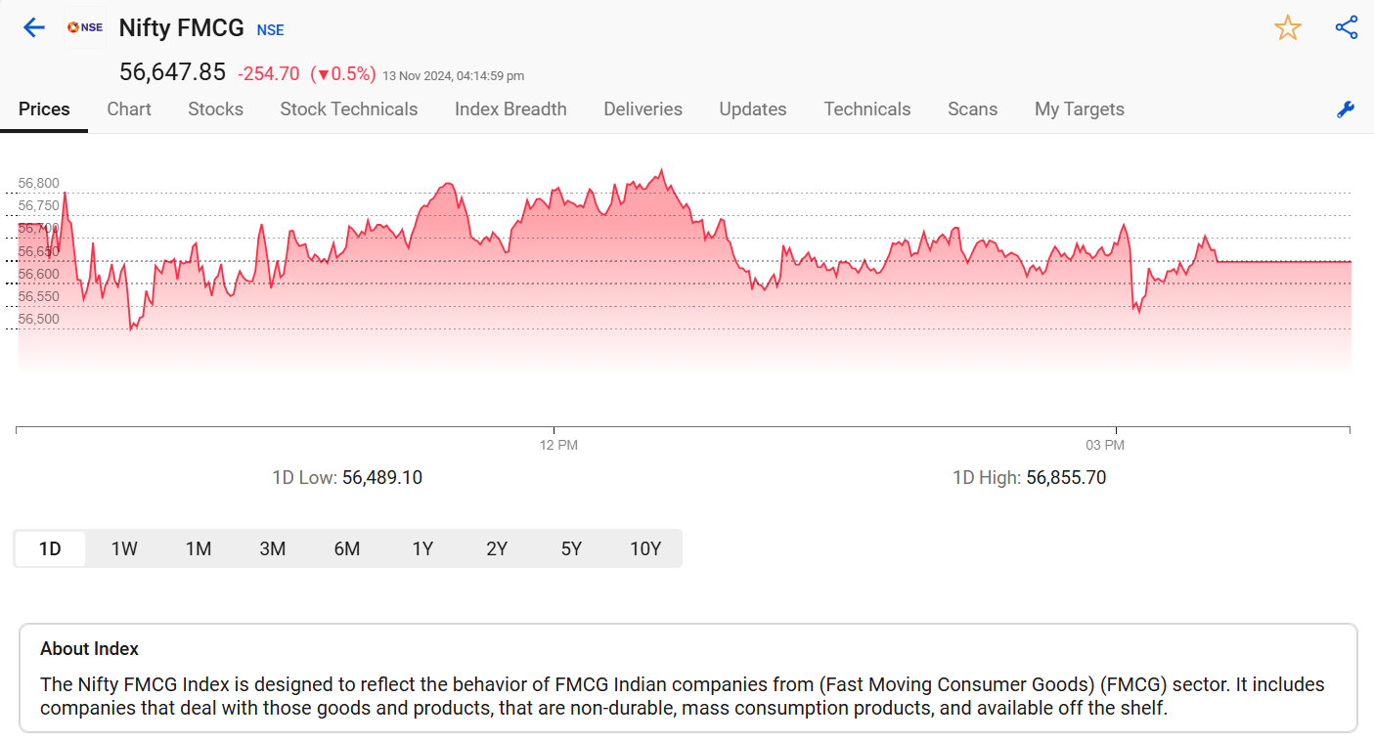Viewport: 1374px width, 742px height.
Task: Click the Nifty FMCG title
Action: click(181, 28)
